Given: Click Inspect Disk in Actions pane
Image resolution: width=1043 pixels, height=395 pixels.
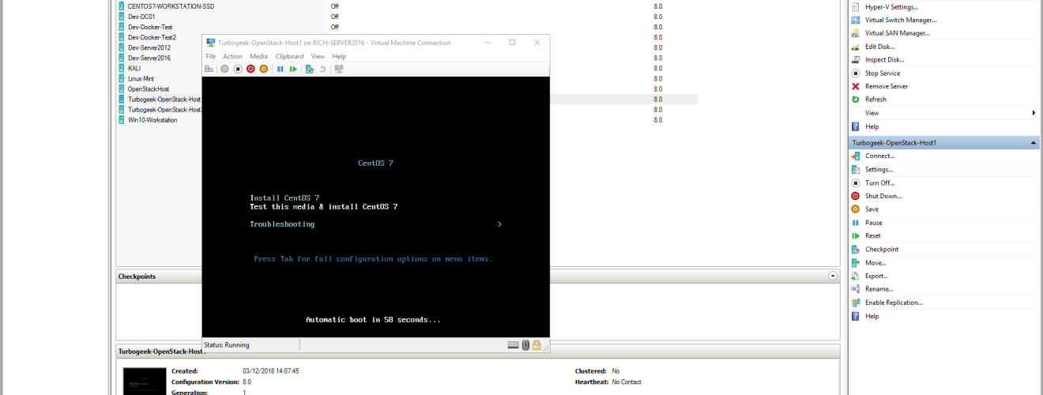Looking at the screenshot, I should [x=884, y=59].
